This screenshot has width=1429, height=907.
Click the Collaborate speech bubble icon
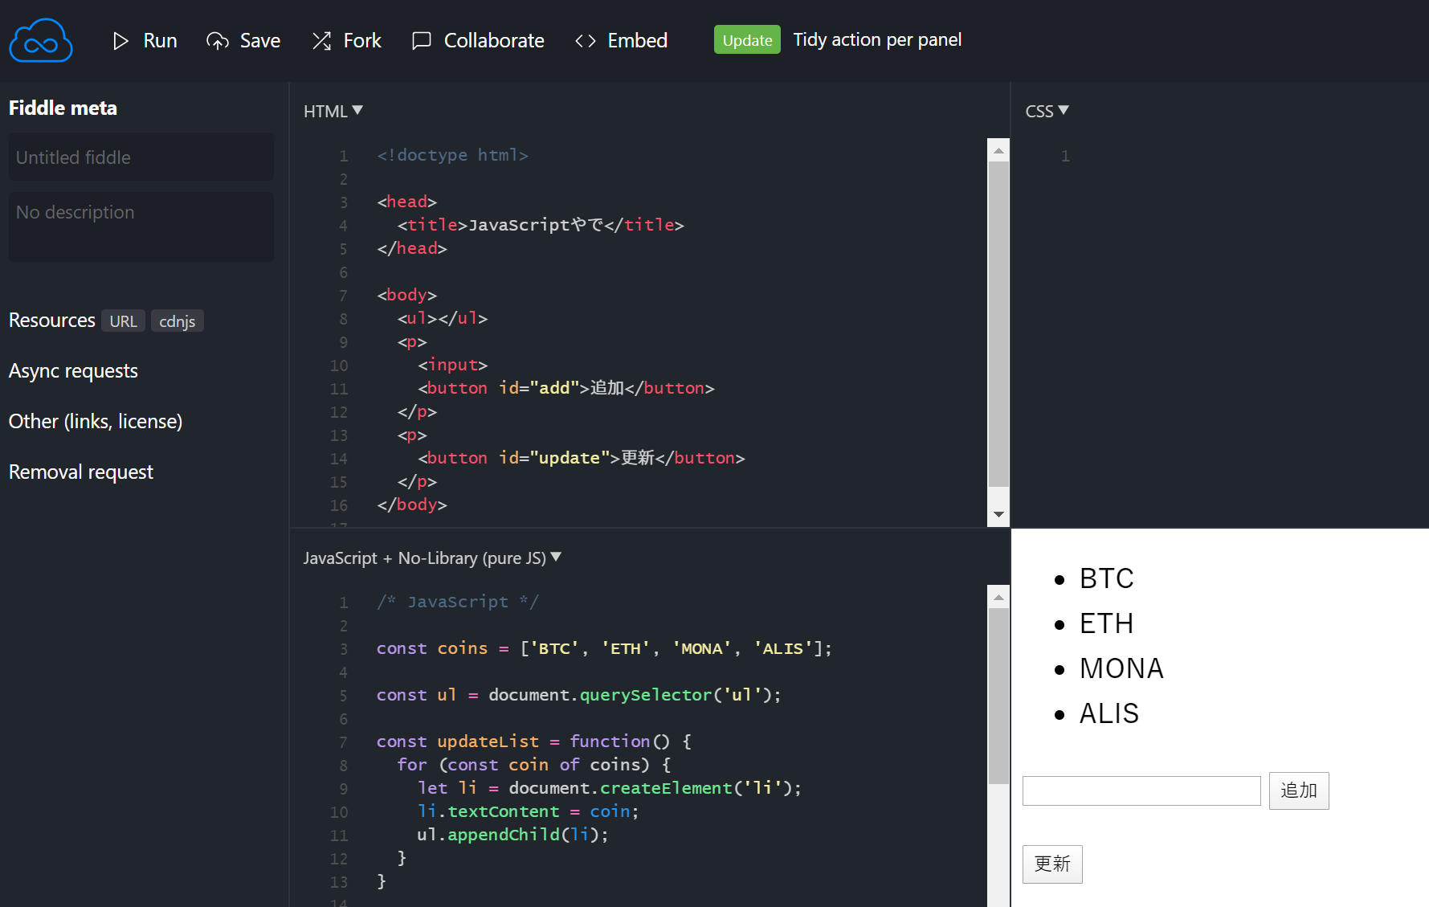pos(422,41)
